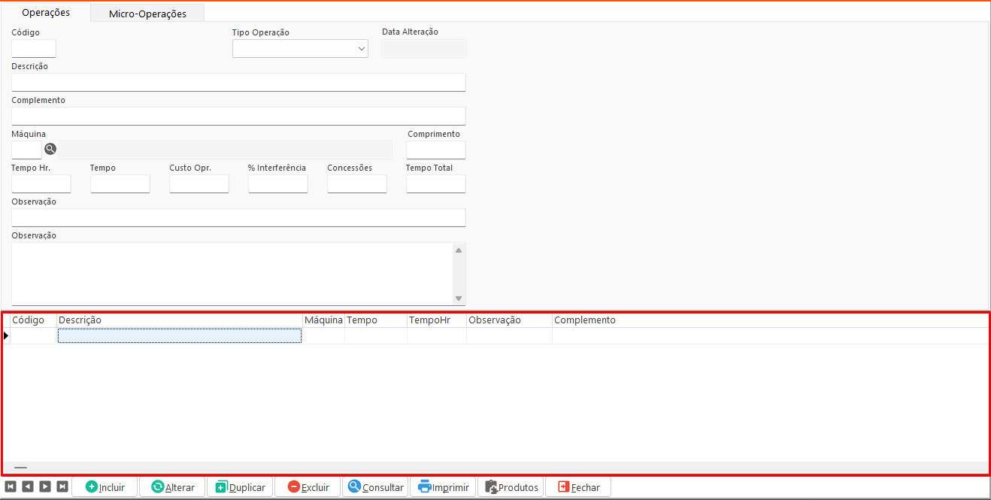
Task: Go to next record arrow
Action: click(x=45, y=486)
